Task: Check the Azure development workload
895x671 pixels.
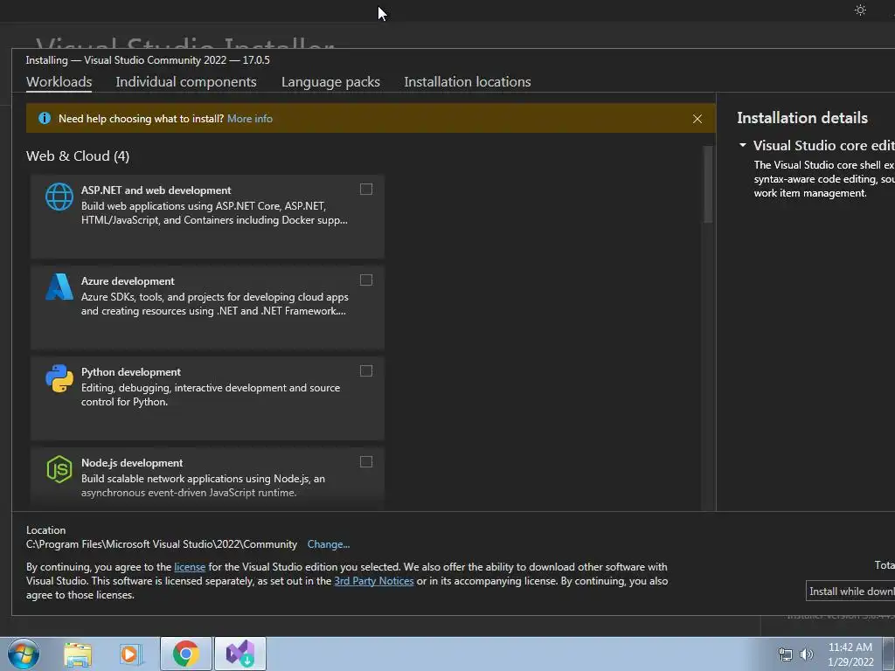Action: (366, 280)
